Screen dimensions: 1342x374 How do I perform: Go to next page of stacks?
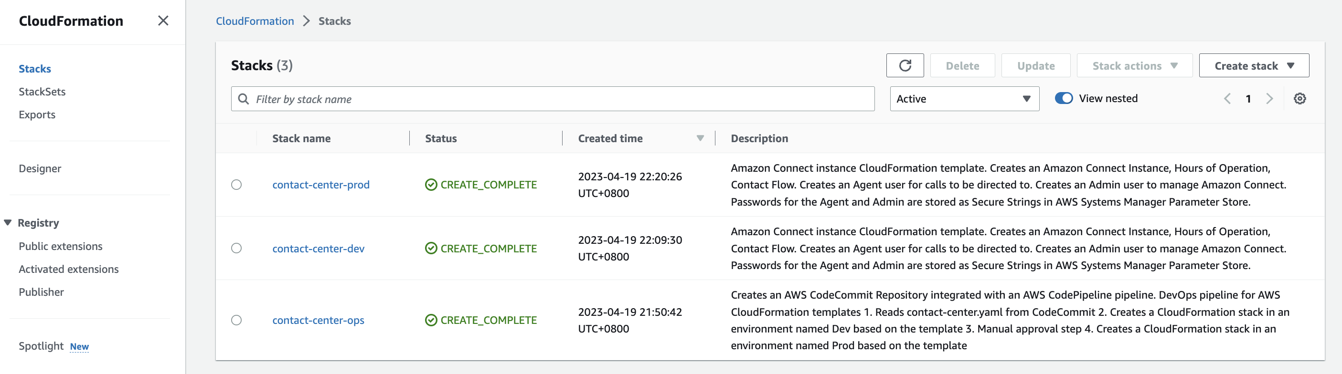1269,99
